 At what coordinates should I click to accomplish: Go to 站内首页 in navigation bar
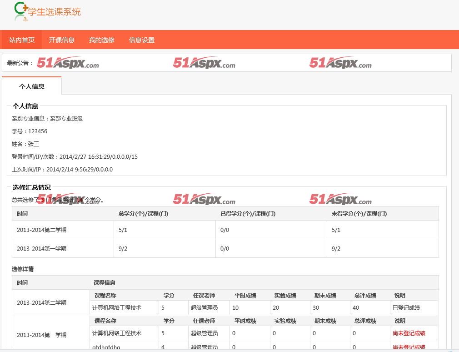tap(22, 40)
